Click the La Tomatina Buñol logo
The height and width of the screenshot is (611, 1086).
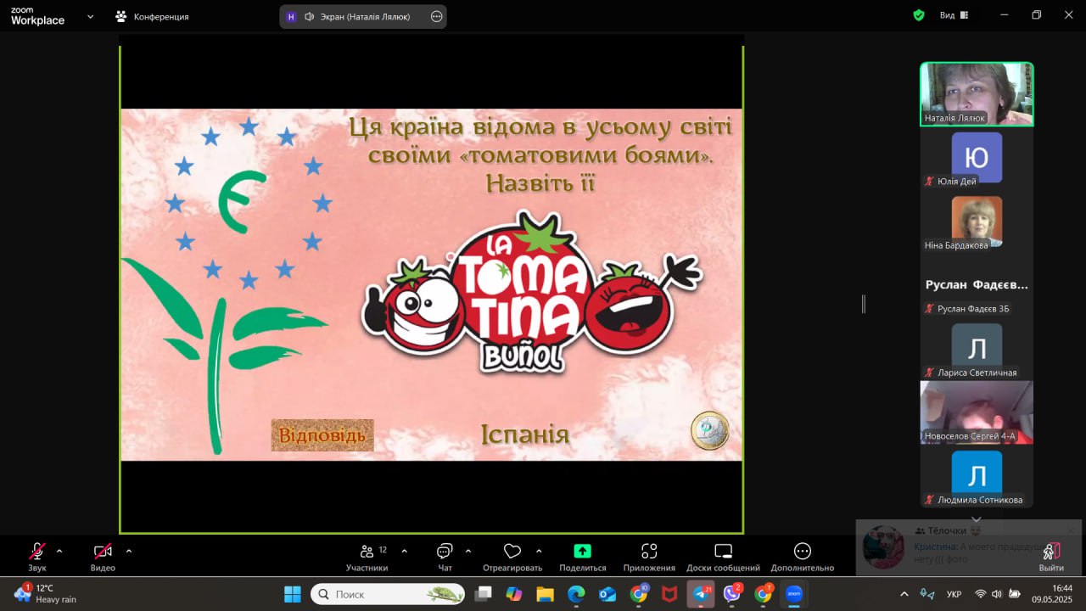532,293
